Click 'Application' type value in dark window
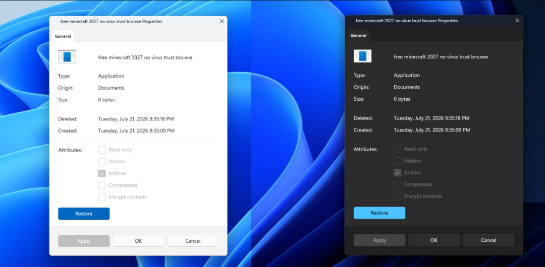 407,76
